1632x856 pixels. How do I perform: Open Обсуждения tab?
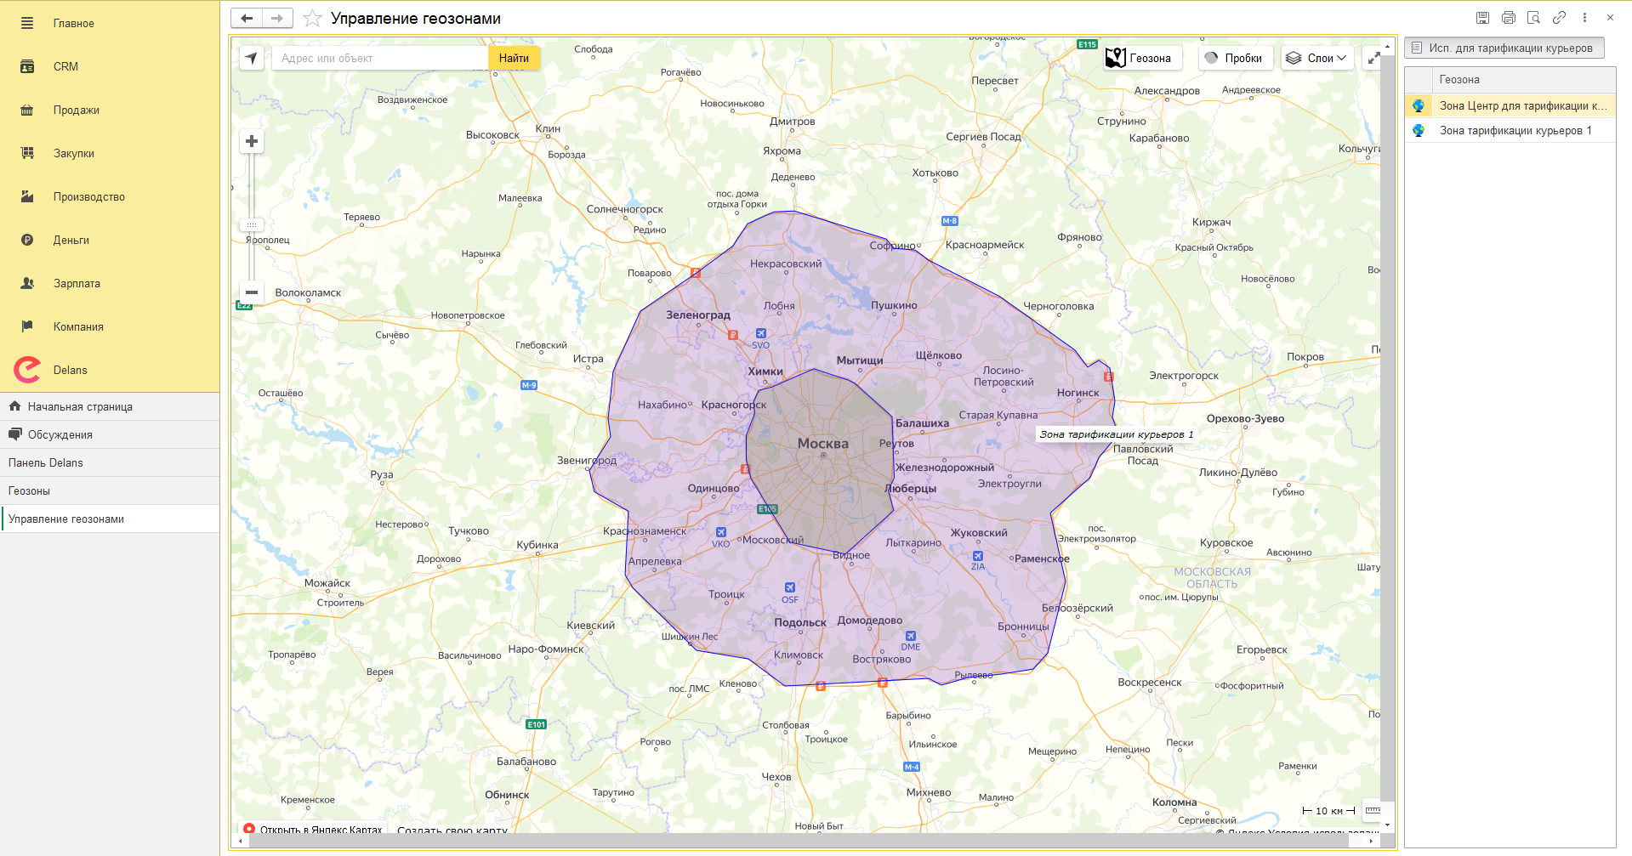pos(110,434)
